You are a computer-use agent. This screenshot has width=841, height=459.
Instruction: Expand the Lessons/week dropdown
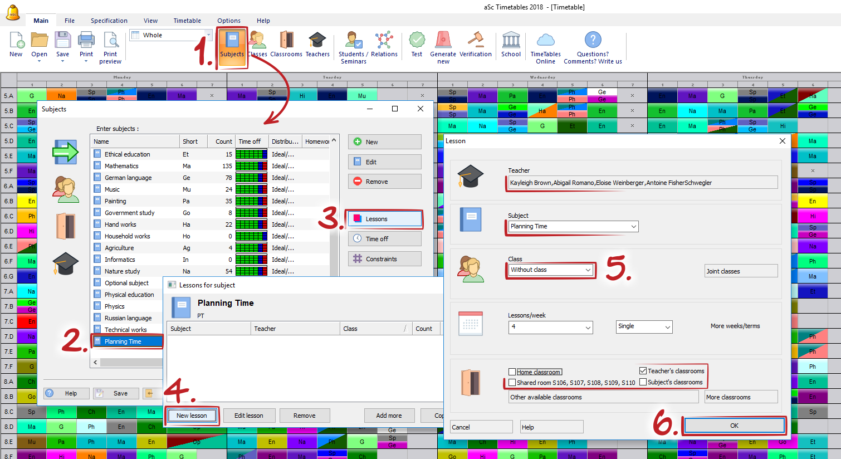coord(588,328)
